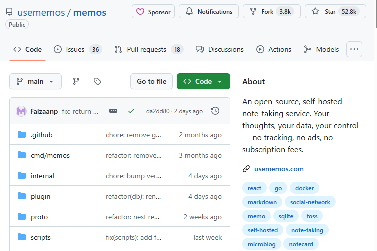Open the proto folder
377x251 pixels.
point(39,217)
